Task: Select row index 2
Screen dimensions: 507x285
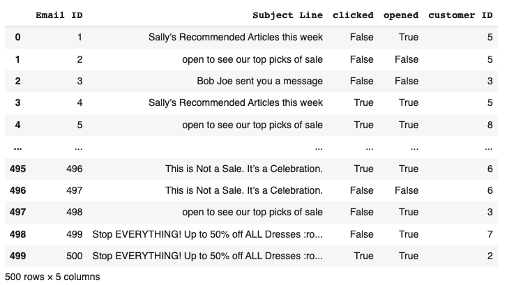Action: click(18, 81)
